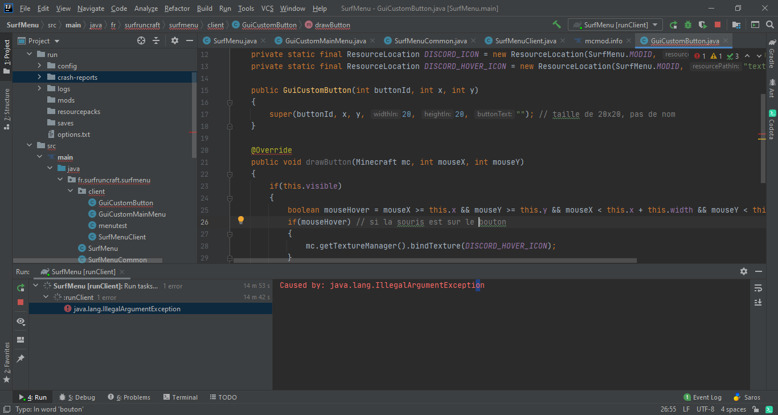
Task: Toggle the eye view options in Run panel
Action: 21,322
